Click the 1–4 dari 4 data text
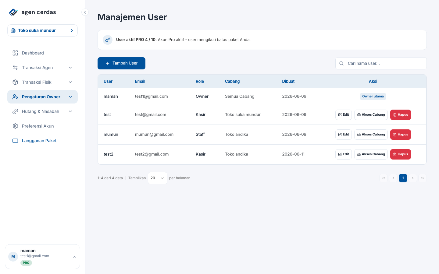 (110, 178)
